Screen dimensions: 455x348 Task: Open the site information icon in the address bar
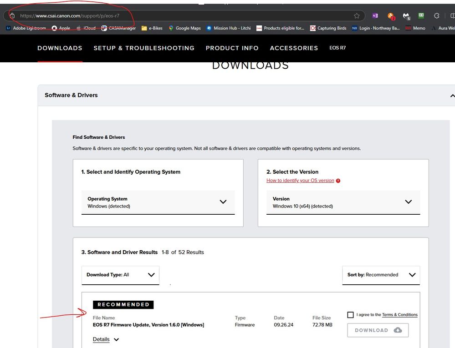(x=11, y=15)
